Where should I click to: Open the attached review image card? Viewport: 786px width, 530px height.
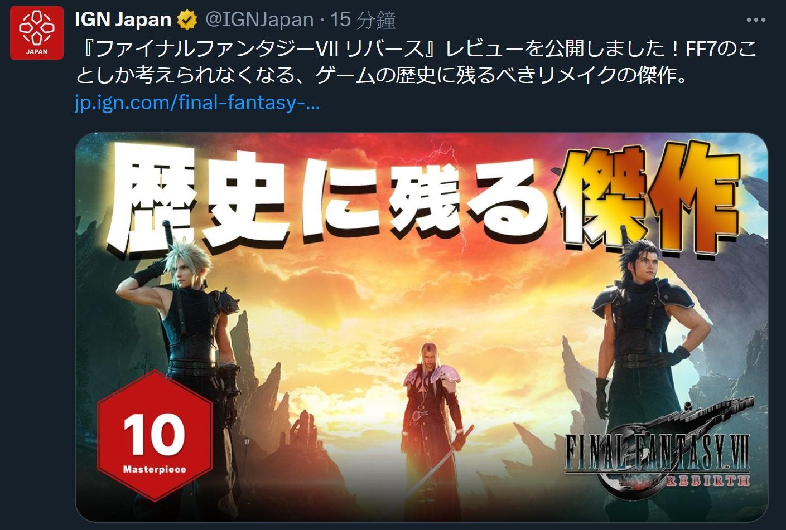421,327
